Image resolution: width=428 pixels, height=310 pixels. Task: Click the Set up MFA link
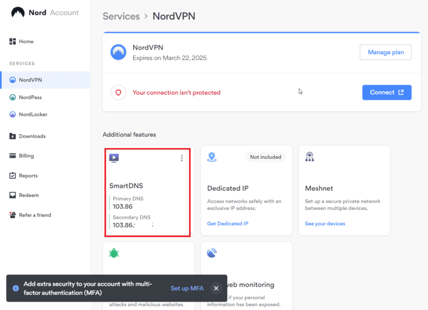pyautogui.click(x=187, y=288)
